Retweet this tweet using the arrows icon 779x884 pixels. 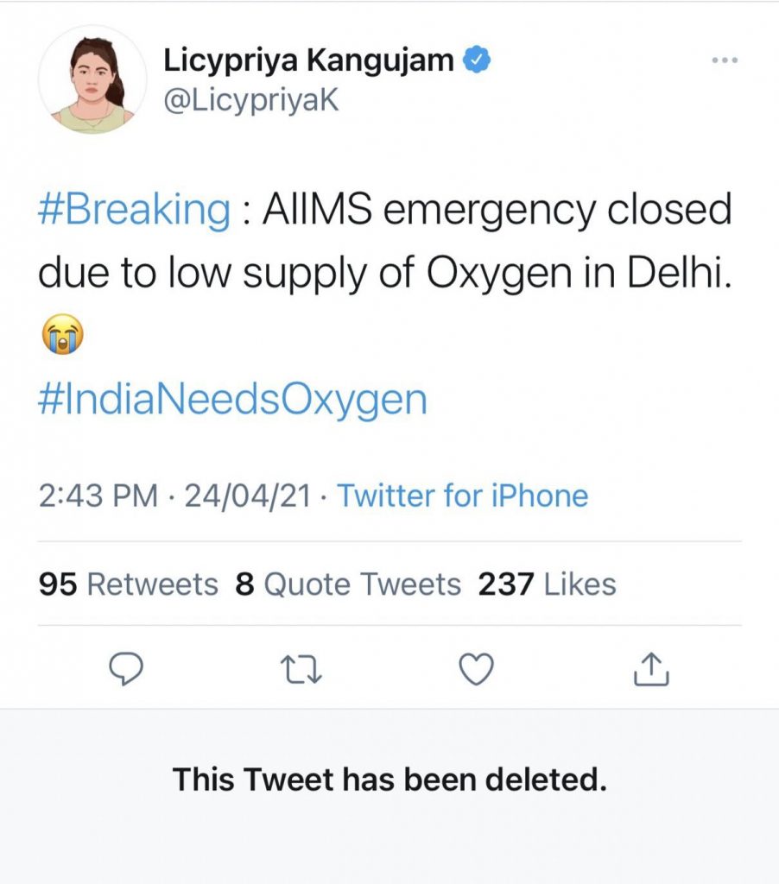[x=303, y=669]
